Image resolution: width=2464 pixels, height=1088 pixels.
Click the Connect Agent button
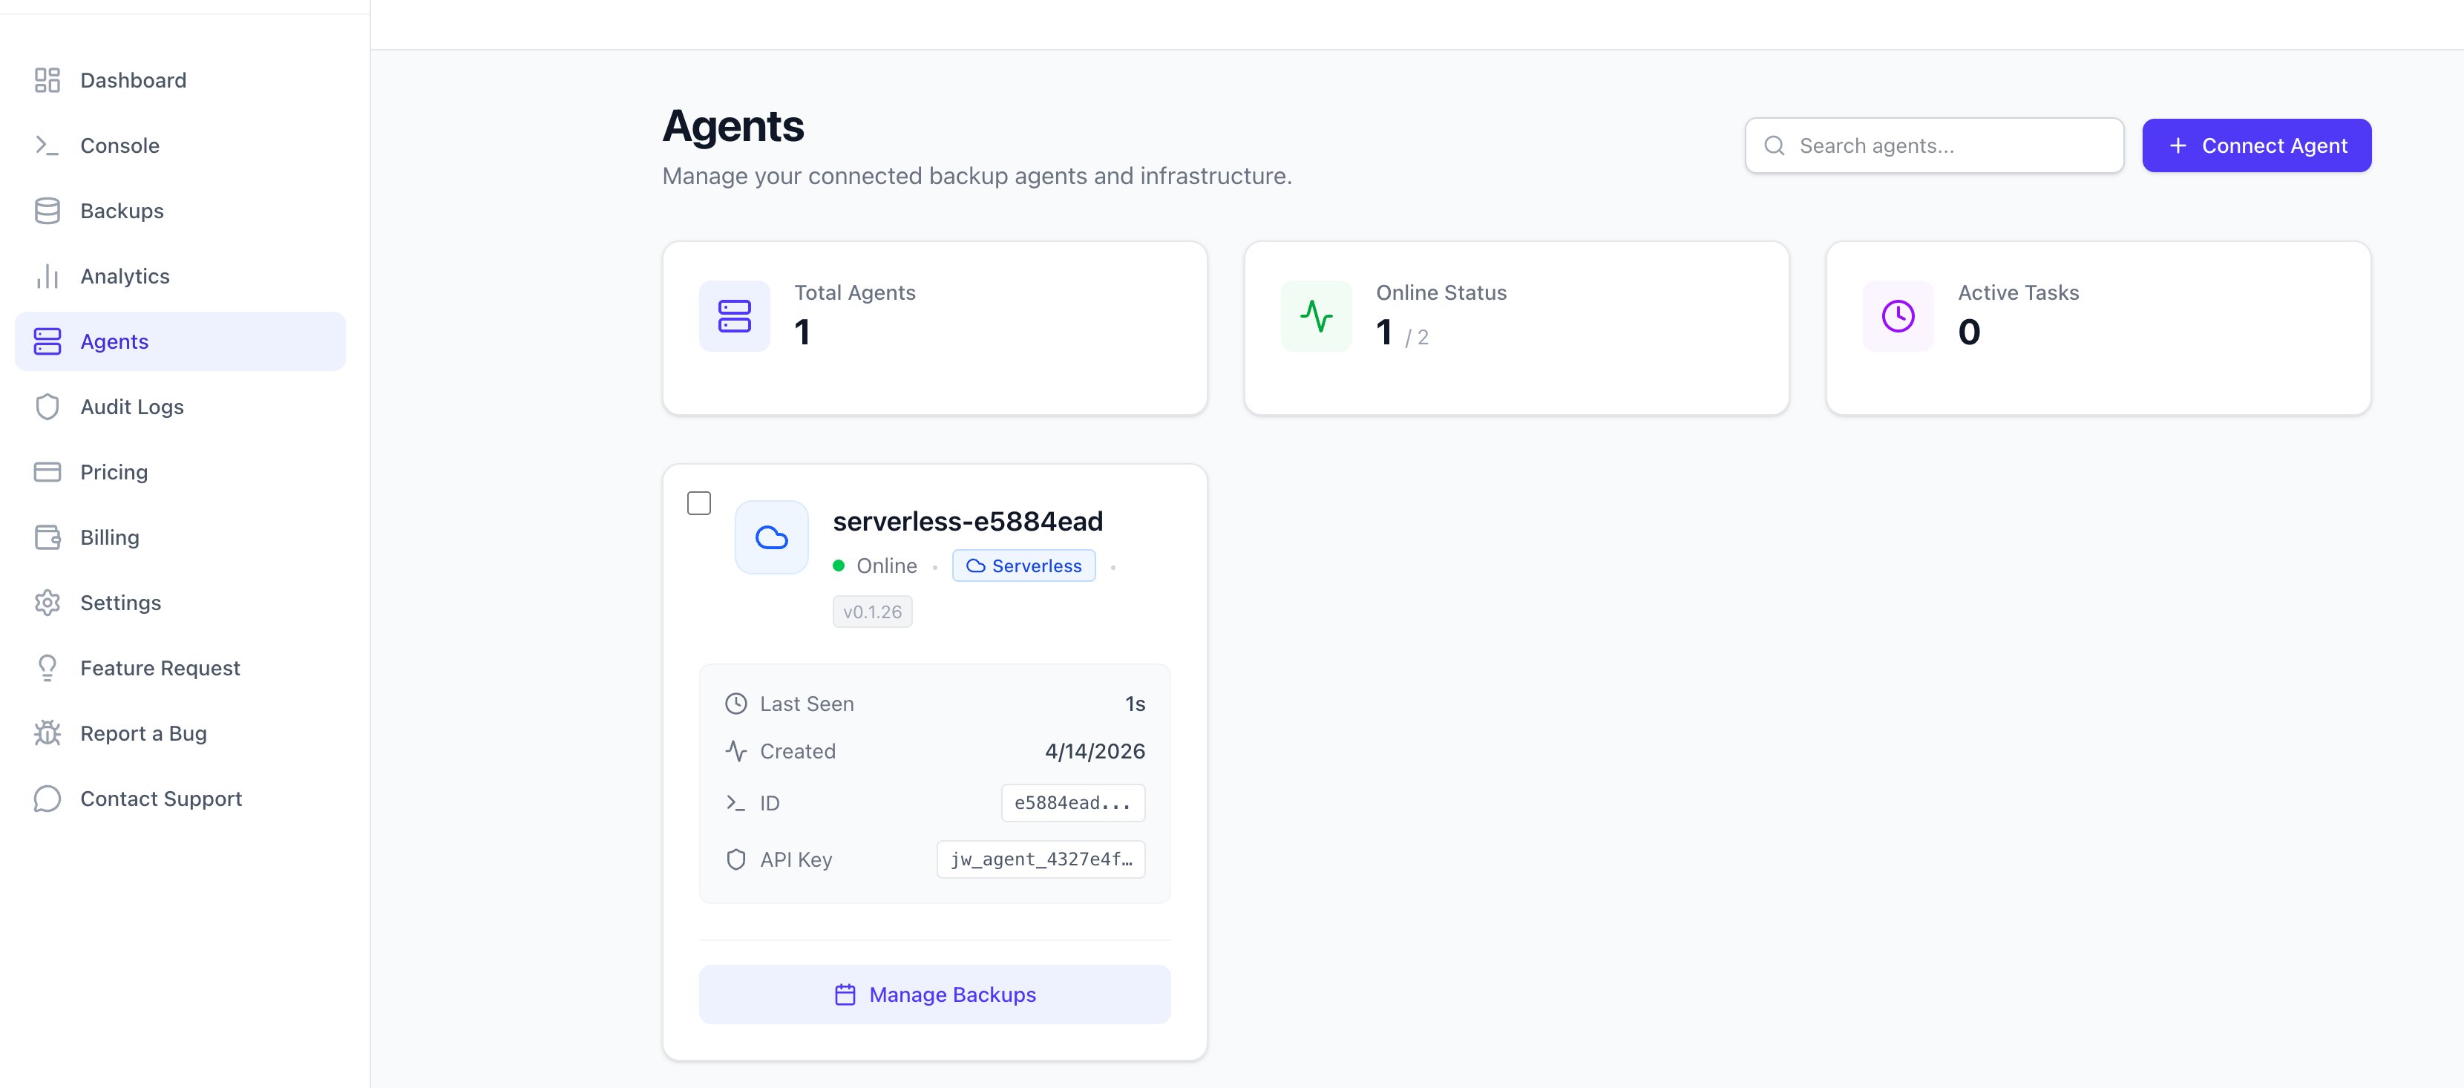coord(2256,145)
